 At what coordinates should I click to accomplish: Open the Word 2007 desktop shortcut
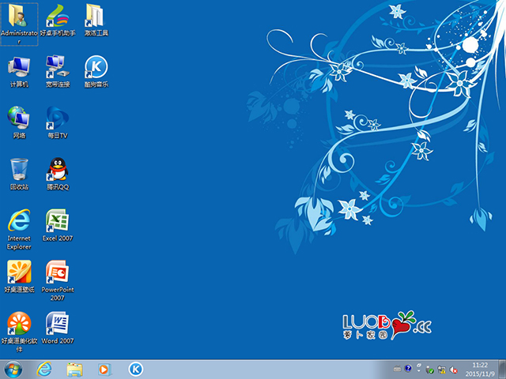(58, 324)
